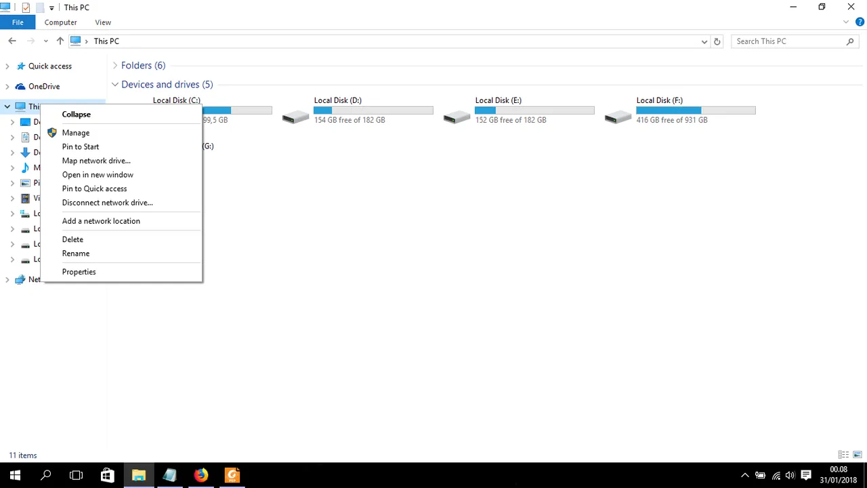
Task: Choose Rename from the context menu
Action: click(76, 253)
